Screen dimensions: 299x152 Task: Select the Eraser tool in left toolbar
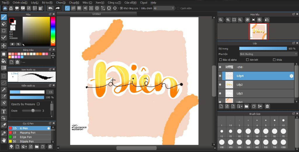coord(4,24)
